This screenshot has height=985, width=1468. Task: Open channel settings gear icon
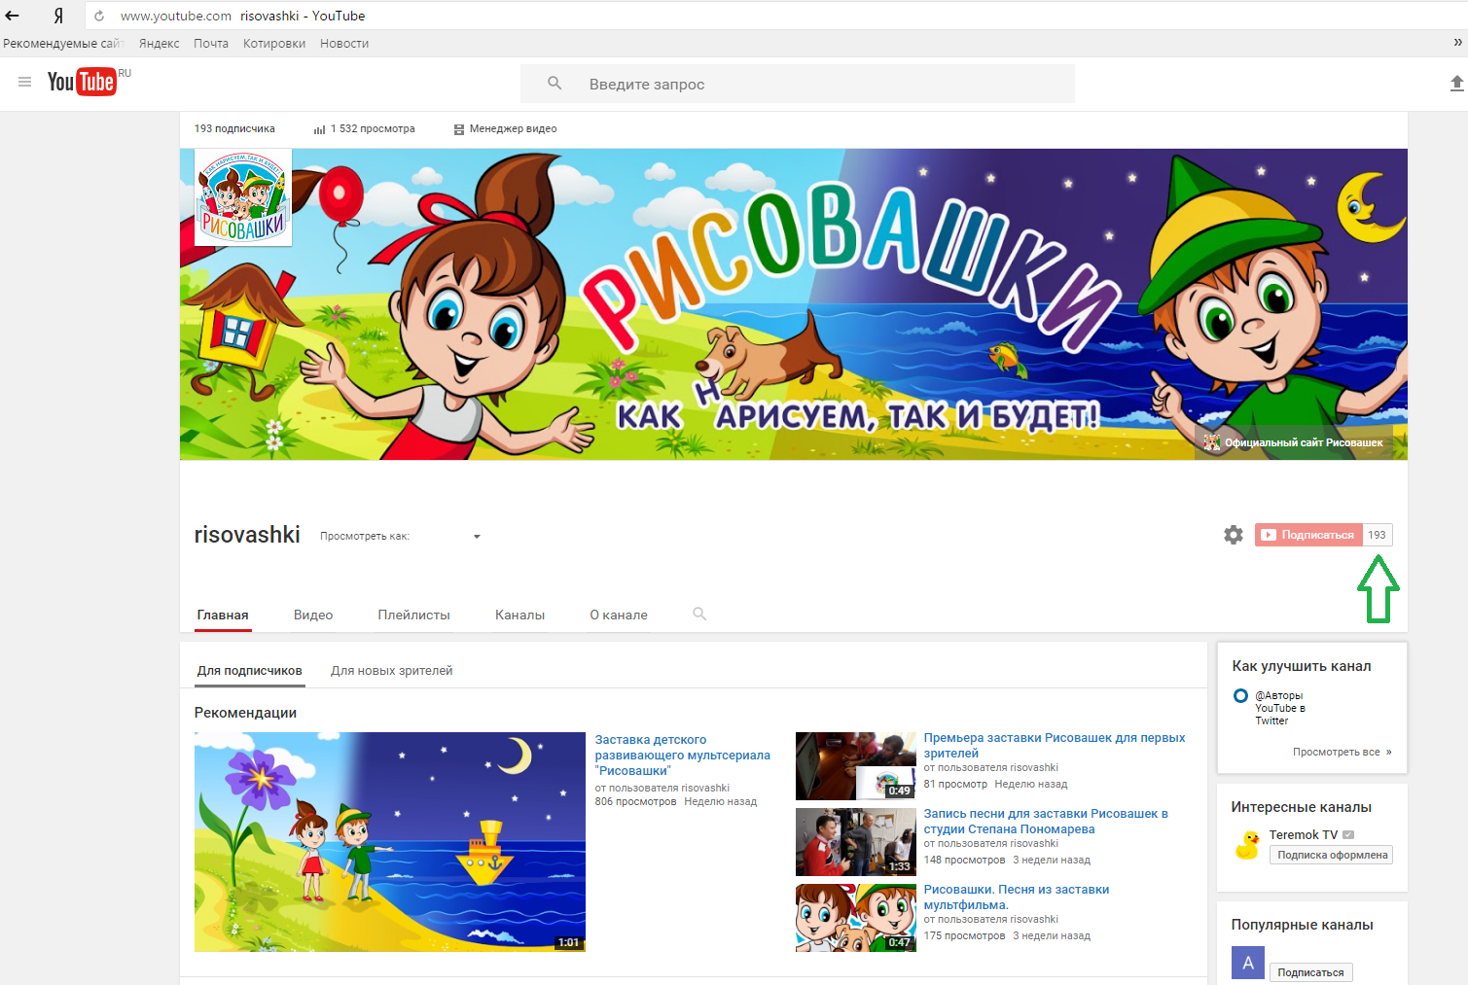coord(1234,535)
